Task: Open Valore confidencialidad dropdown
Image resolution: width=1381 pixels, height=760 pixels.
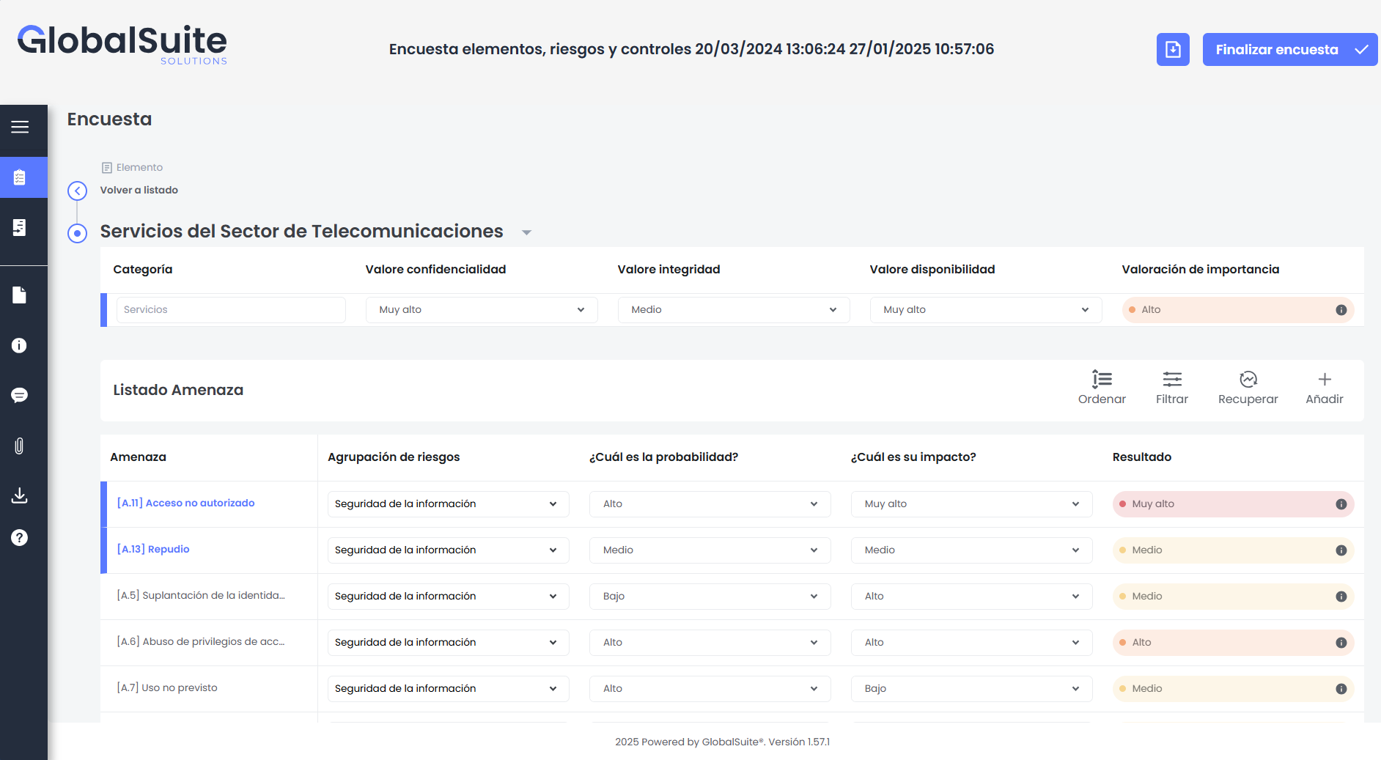Action: coord(482,309)
